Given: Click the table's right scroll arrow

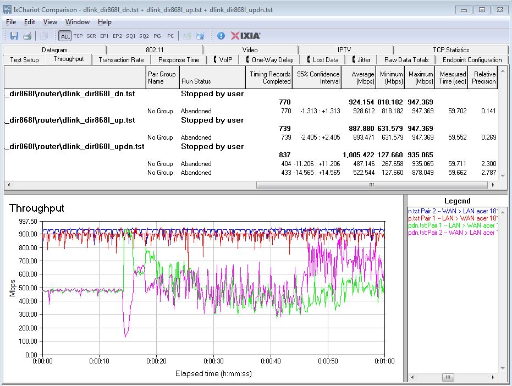Looking at the screenshot, I should click(493, 185).
